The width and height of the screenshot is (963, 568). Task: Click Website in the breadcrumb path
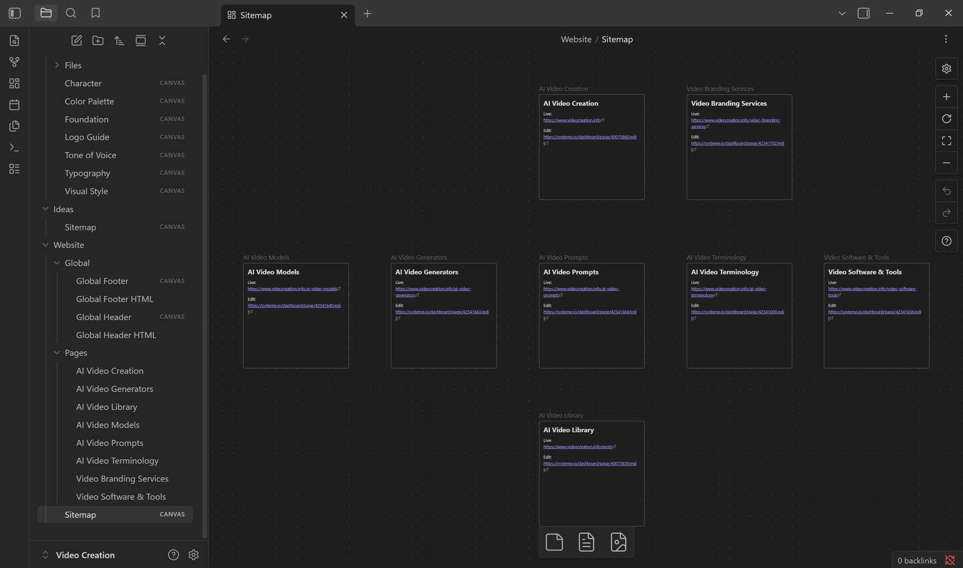[576, 39]
